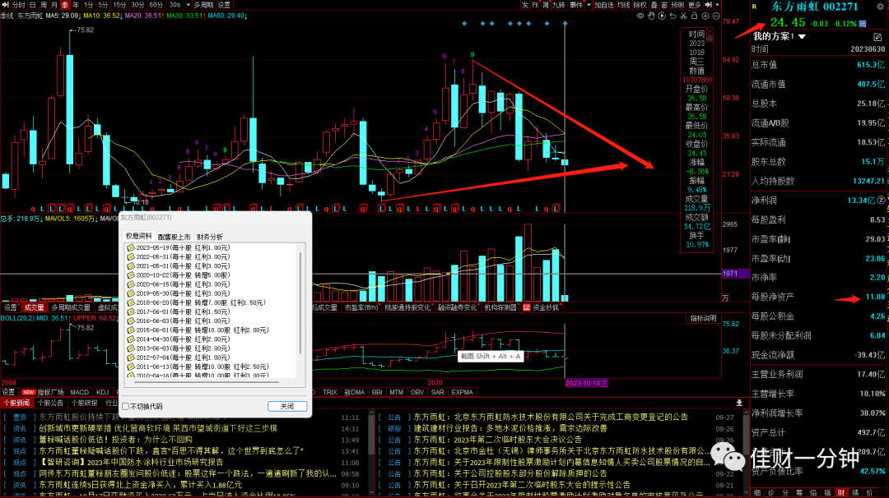Select the KDJ indicator
Image resolution: width=889 pixels, height=498 pixels.
coord(103,392)
